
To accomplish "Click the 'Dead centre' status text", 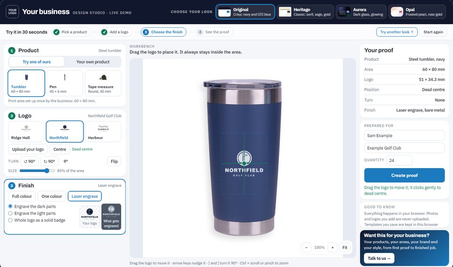I will (82, 149).
